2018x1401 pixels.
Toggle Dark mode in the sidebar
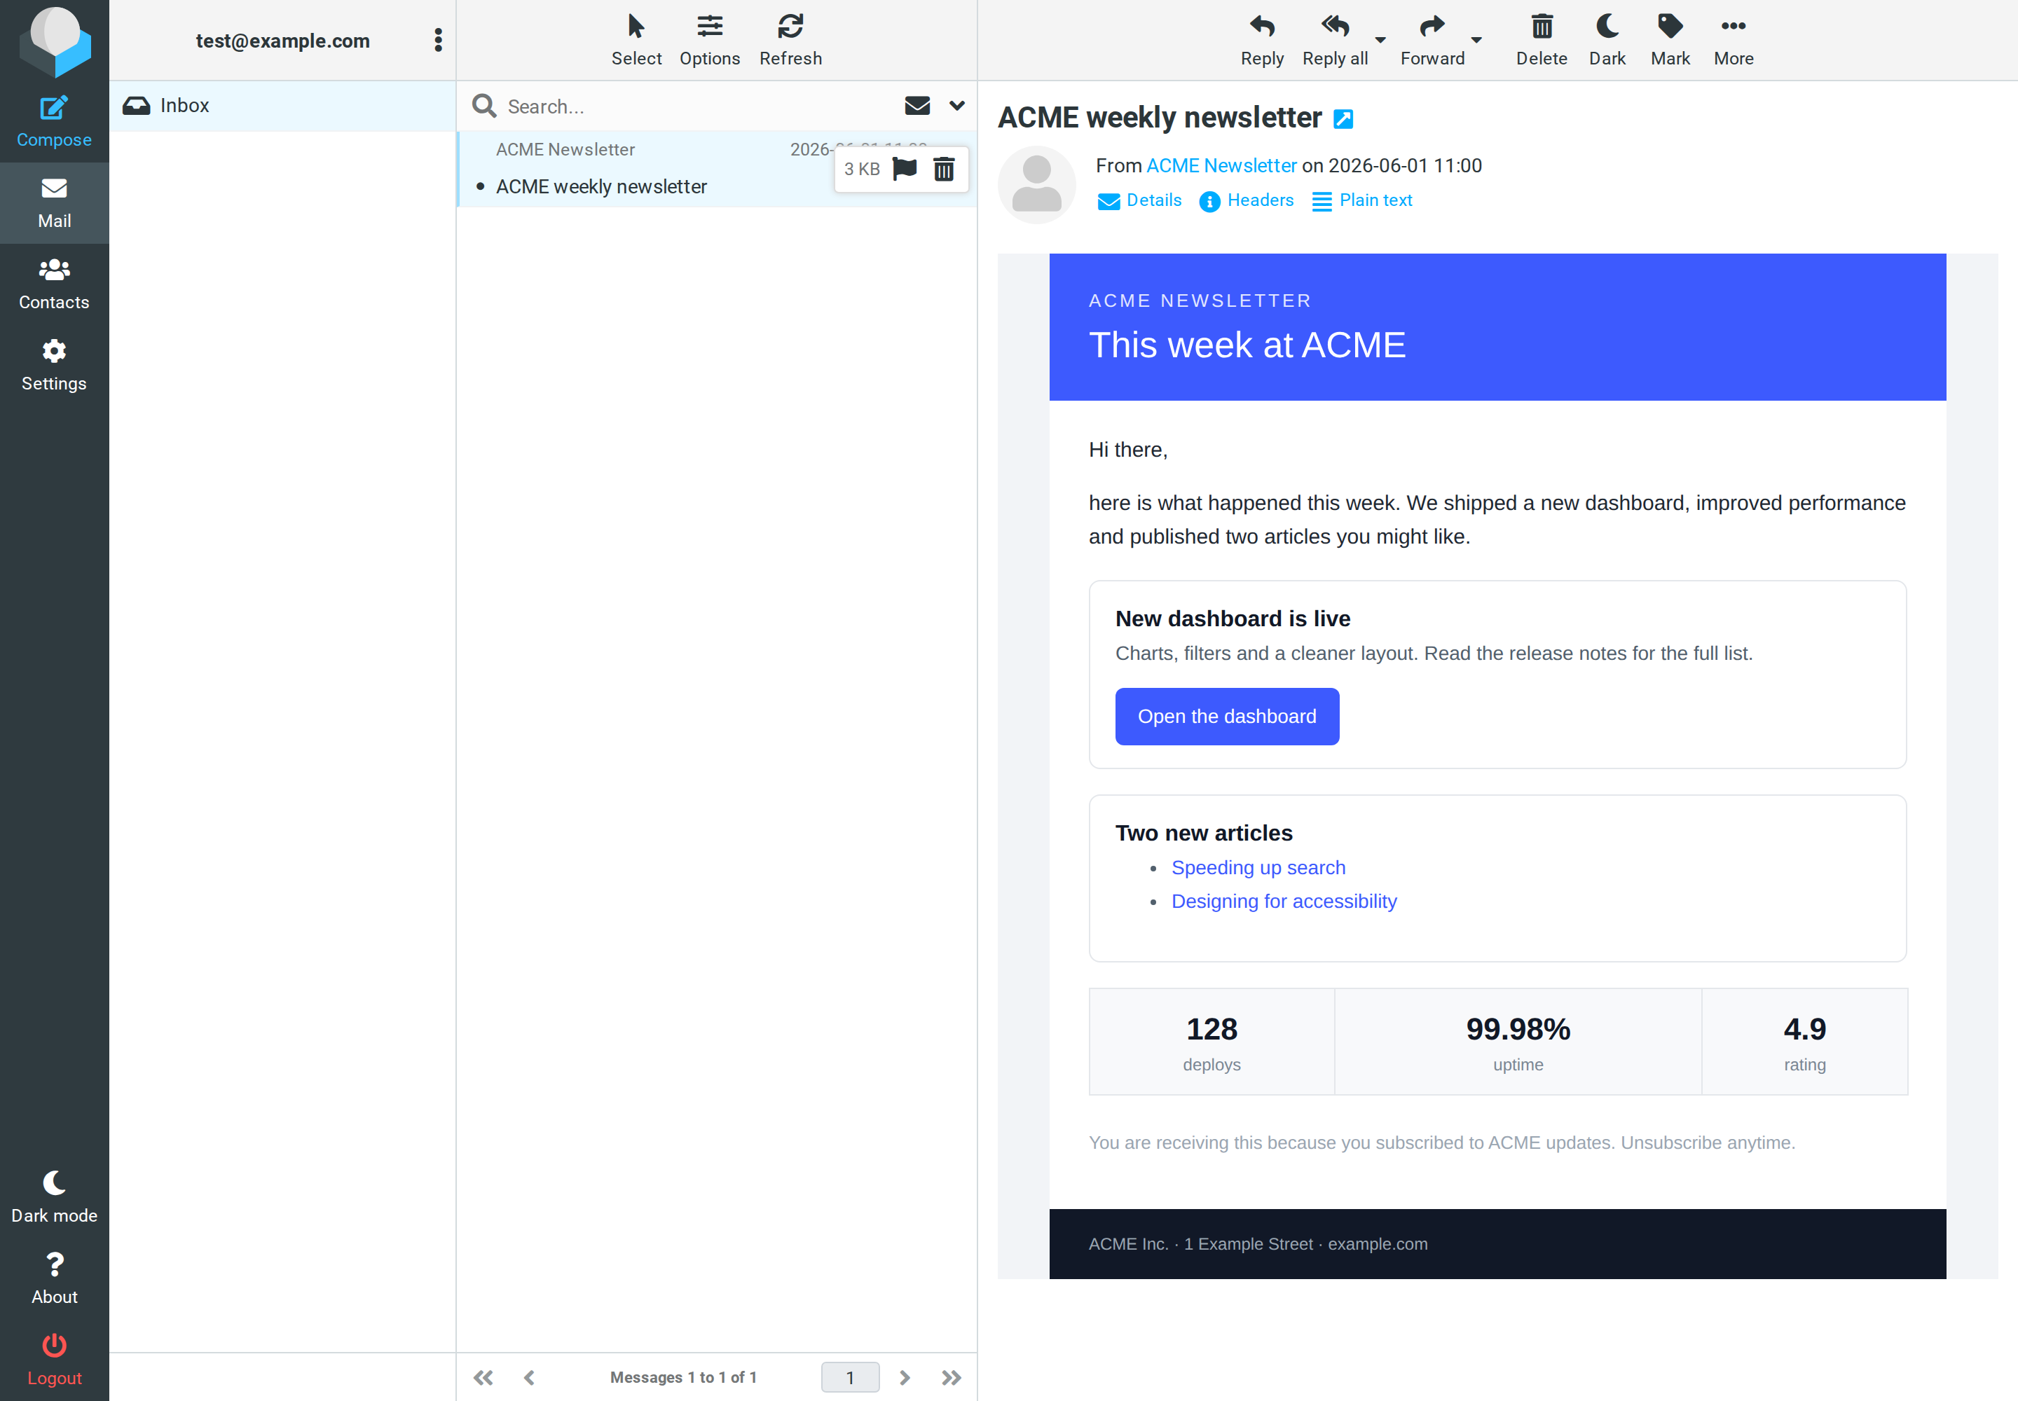[x=53, y=1197]
